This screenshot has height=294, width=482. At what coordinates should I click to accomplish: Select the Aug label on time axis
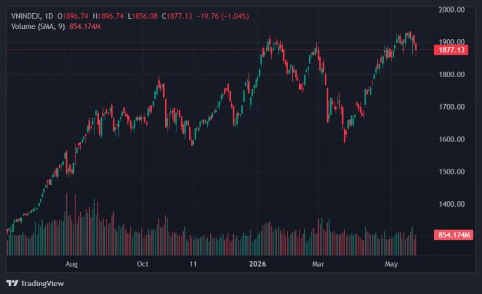click(72, 264)
